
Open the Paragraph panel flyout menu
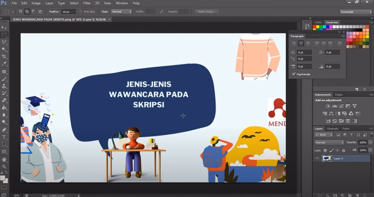[x=343, y=36]
